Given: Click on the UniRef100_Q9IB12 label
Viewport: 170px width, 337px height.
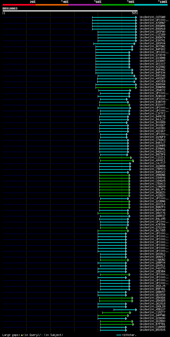Looking at the screenshot, I should tap(152, 254).
